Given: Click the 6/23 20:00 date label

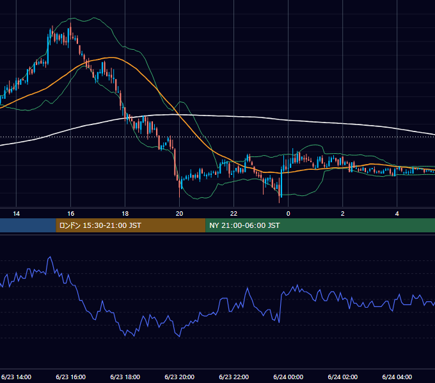Looking at the screenshot, I should coord(180,377).
